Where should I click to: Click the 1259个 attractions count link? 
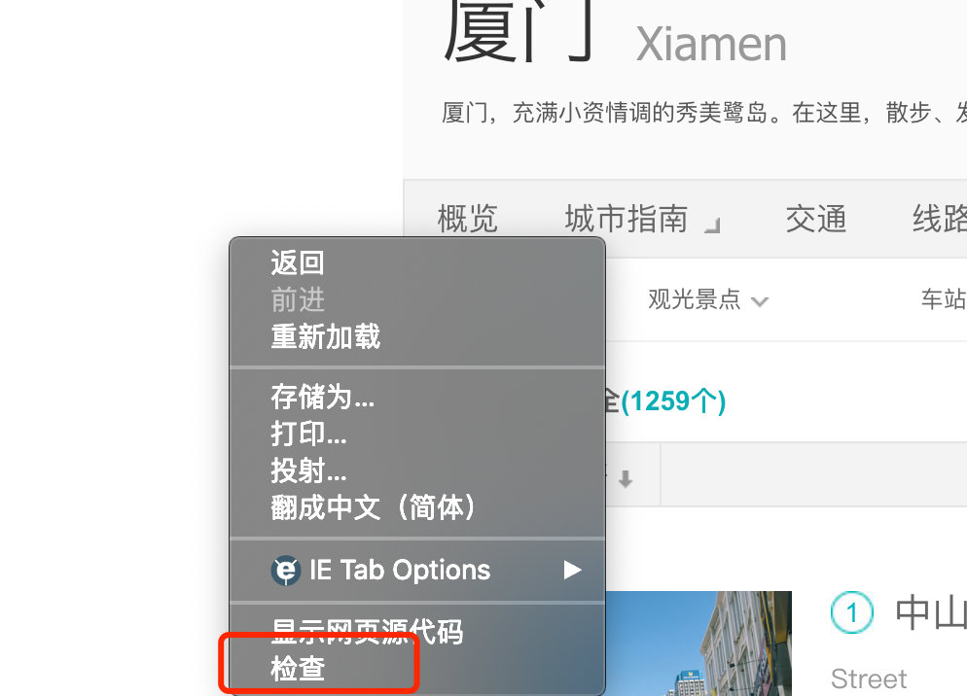(x=673, y=401)
